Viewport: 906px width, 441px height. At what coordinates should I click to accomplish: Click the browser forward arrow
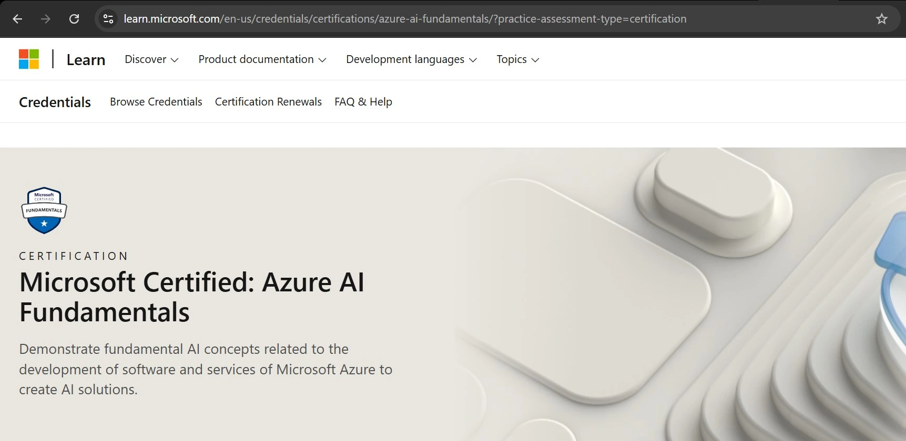click(46, 19)
